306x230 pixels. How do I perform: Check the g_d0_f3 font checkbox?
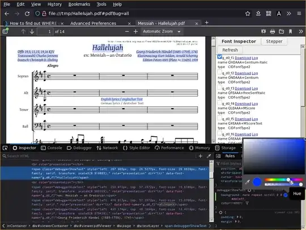coord(220,87)
